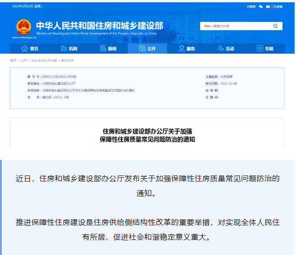Viewport: 296px width, 255px height.
Task: Click the 无障碍 accessibility link
Action: 251,7
